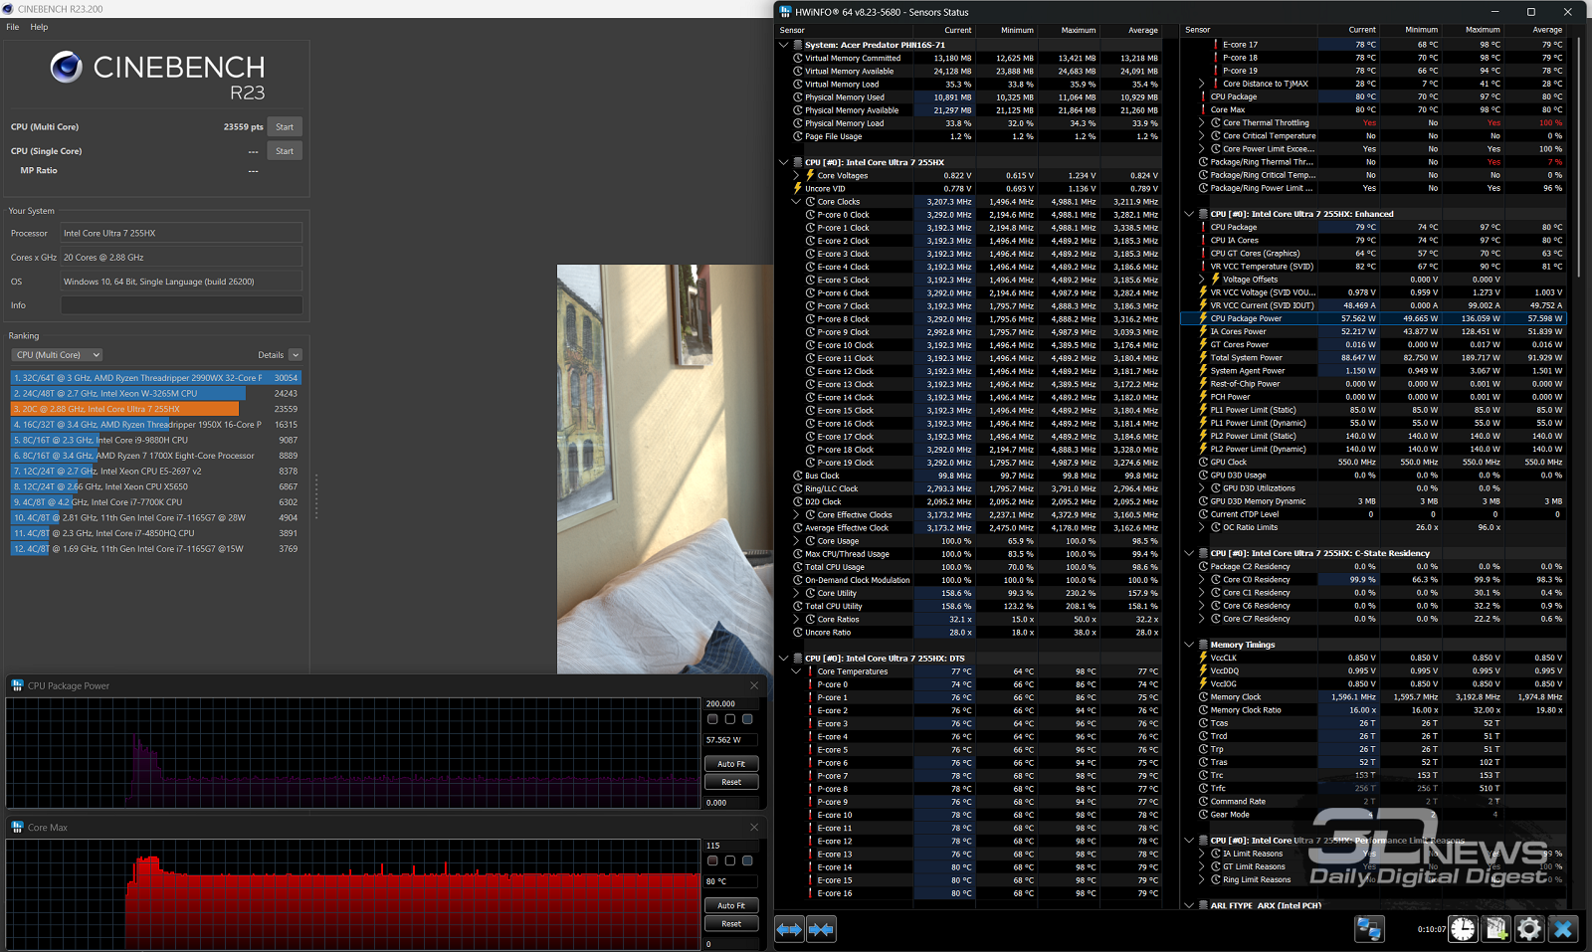This screenshot has width=1592, height=952.
Task: Click leftmost color swatch in CPU Package Power graph
Action: (x=712, y=719)
